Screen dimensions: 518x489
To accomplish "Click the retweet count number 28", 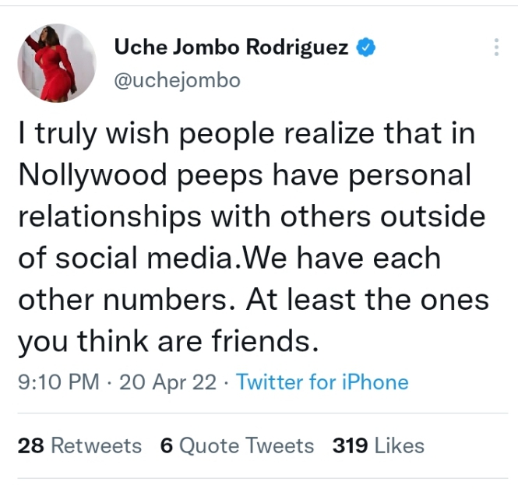I will click(30, 445).
